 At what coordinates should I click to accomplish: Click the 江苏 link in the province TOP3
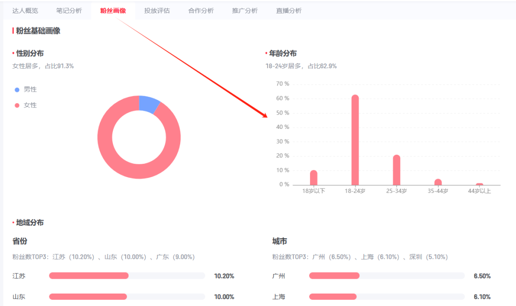pyautogui.click(x=59, y=256)
